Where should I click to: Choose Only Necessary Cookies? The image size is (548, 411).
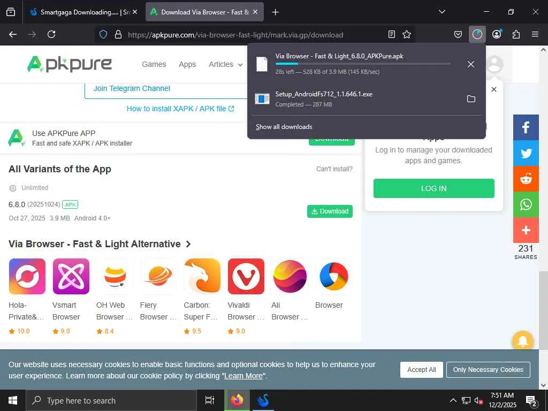coord(488,370)
